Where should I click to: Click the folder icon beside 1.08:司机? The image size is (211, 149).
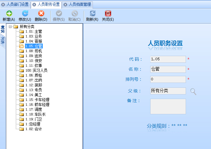click(x=21, y=51)
